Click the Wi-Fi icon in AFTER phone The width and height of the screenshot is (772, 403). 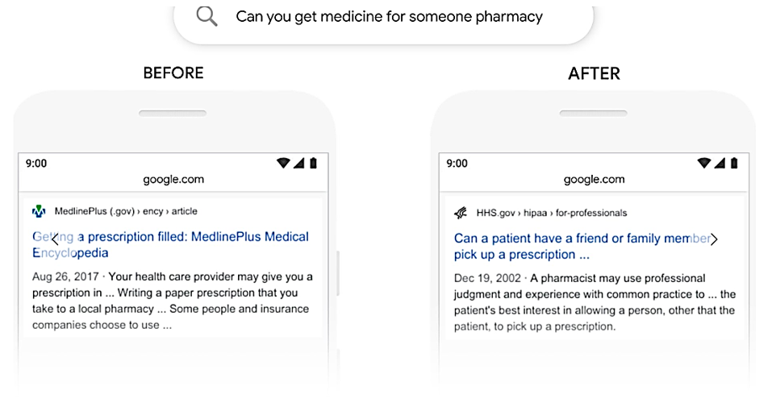click(x=704, y=163)
